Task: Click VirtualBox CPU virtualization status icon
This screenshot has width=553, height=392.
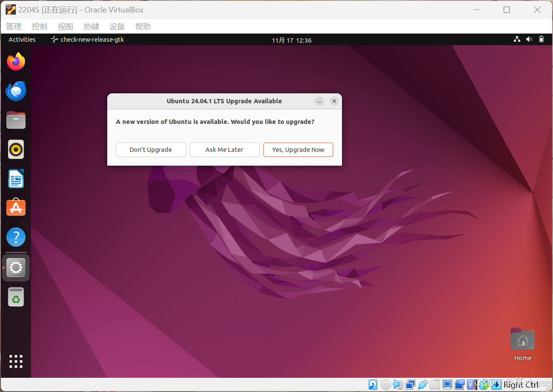Action: [472, 384]
